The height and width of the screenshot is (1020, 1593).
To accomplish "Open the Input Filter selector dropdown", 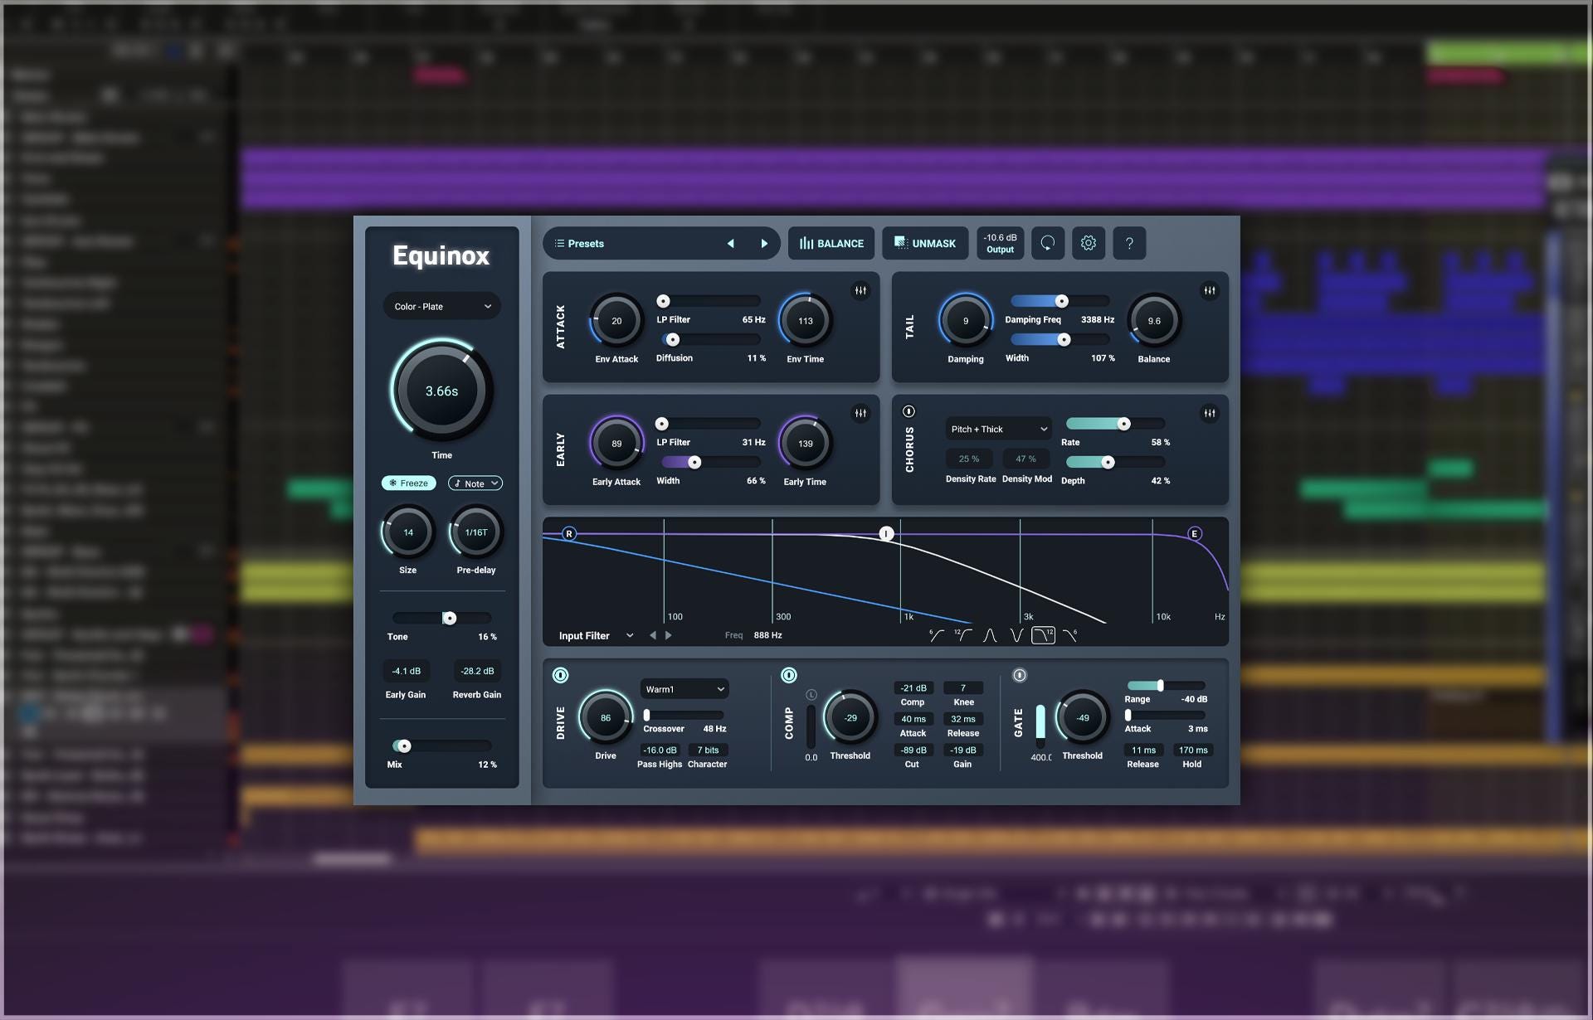I will 596,635.
